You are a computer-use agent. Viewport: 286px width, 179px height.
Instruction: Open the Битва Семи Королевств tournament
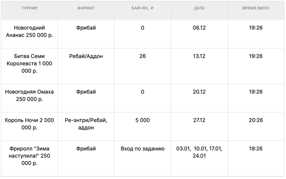coord(29,63)
